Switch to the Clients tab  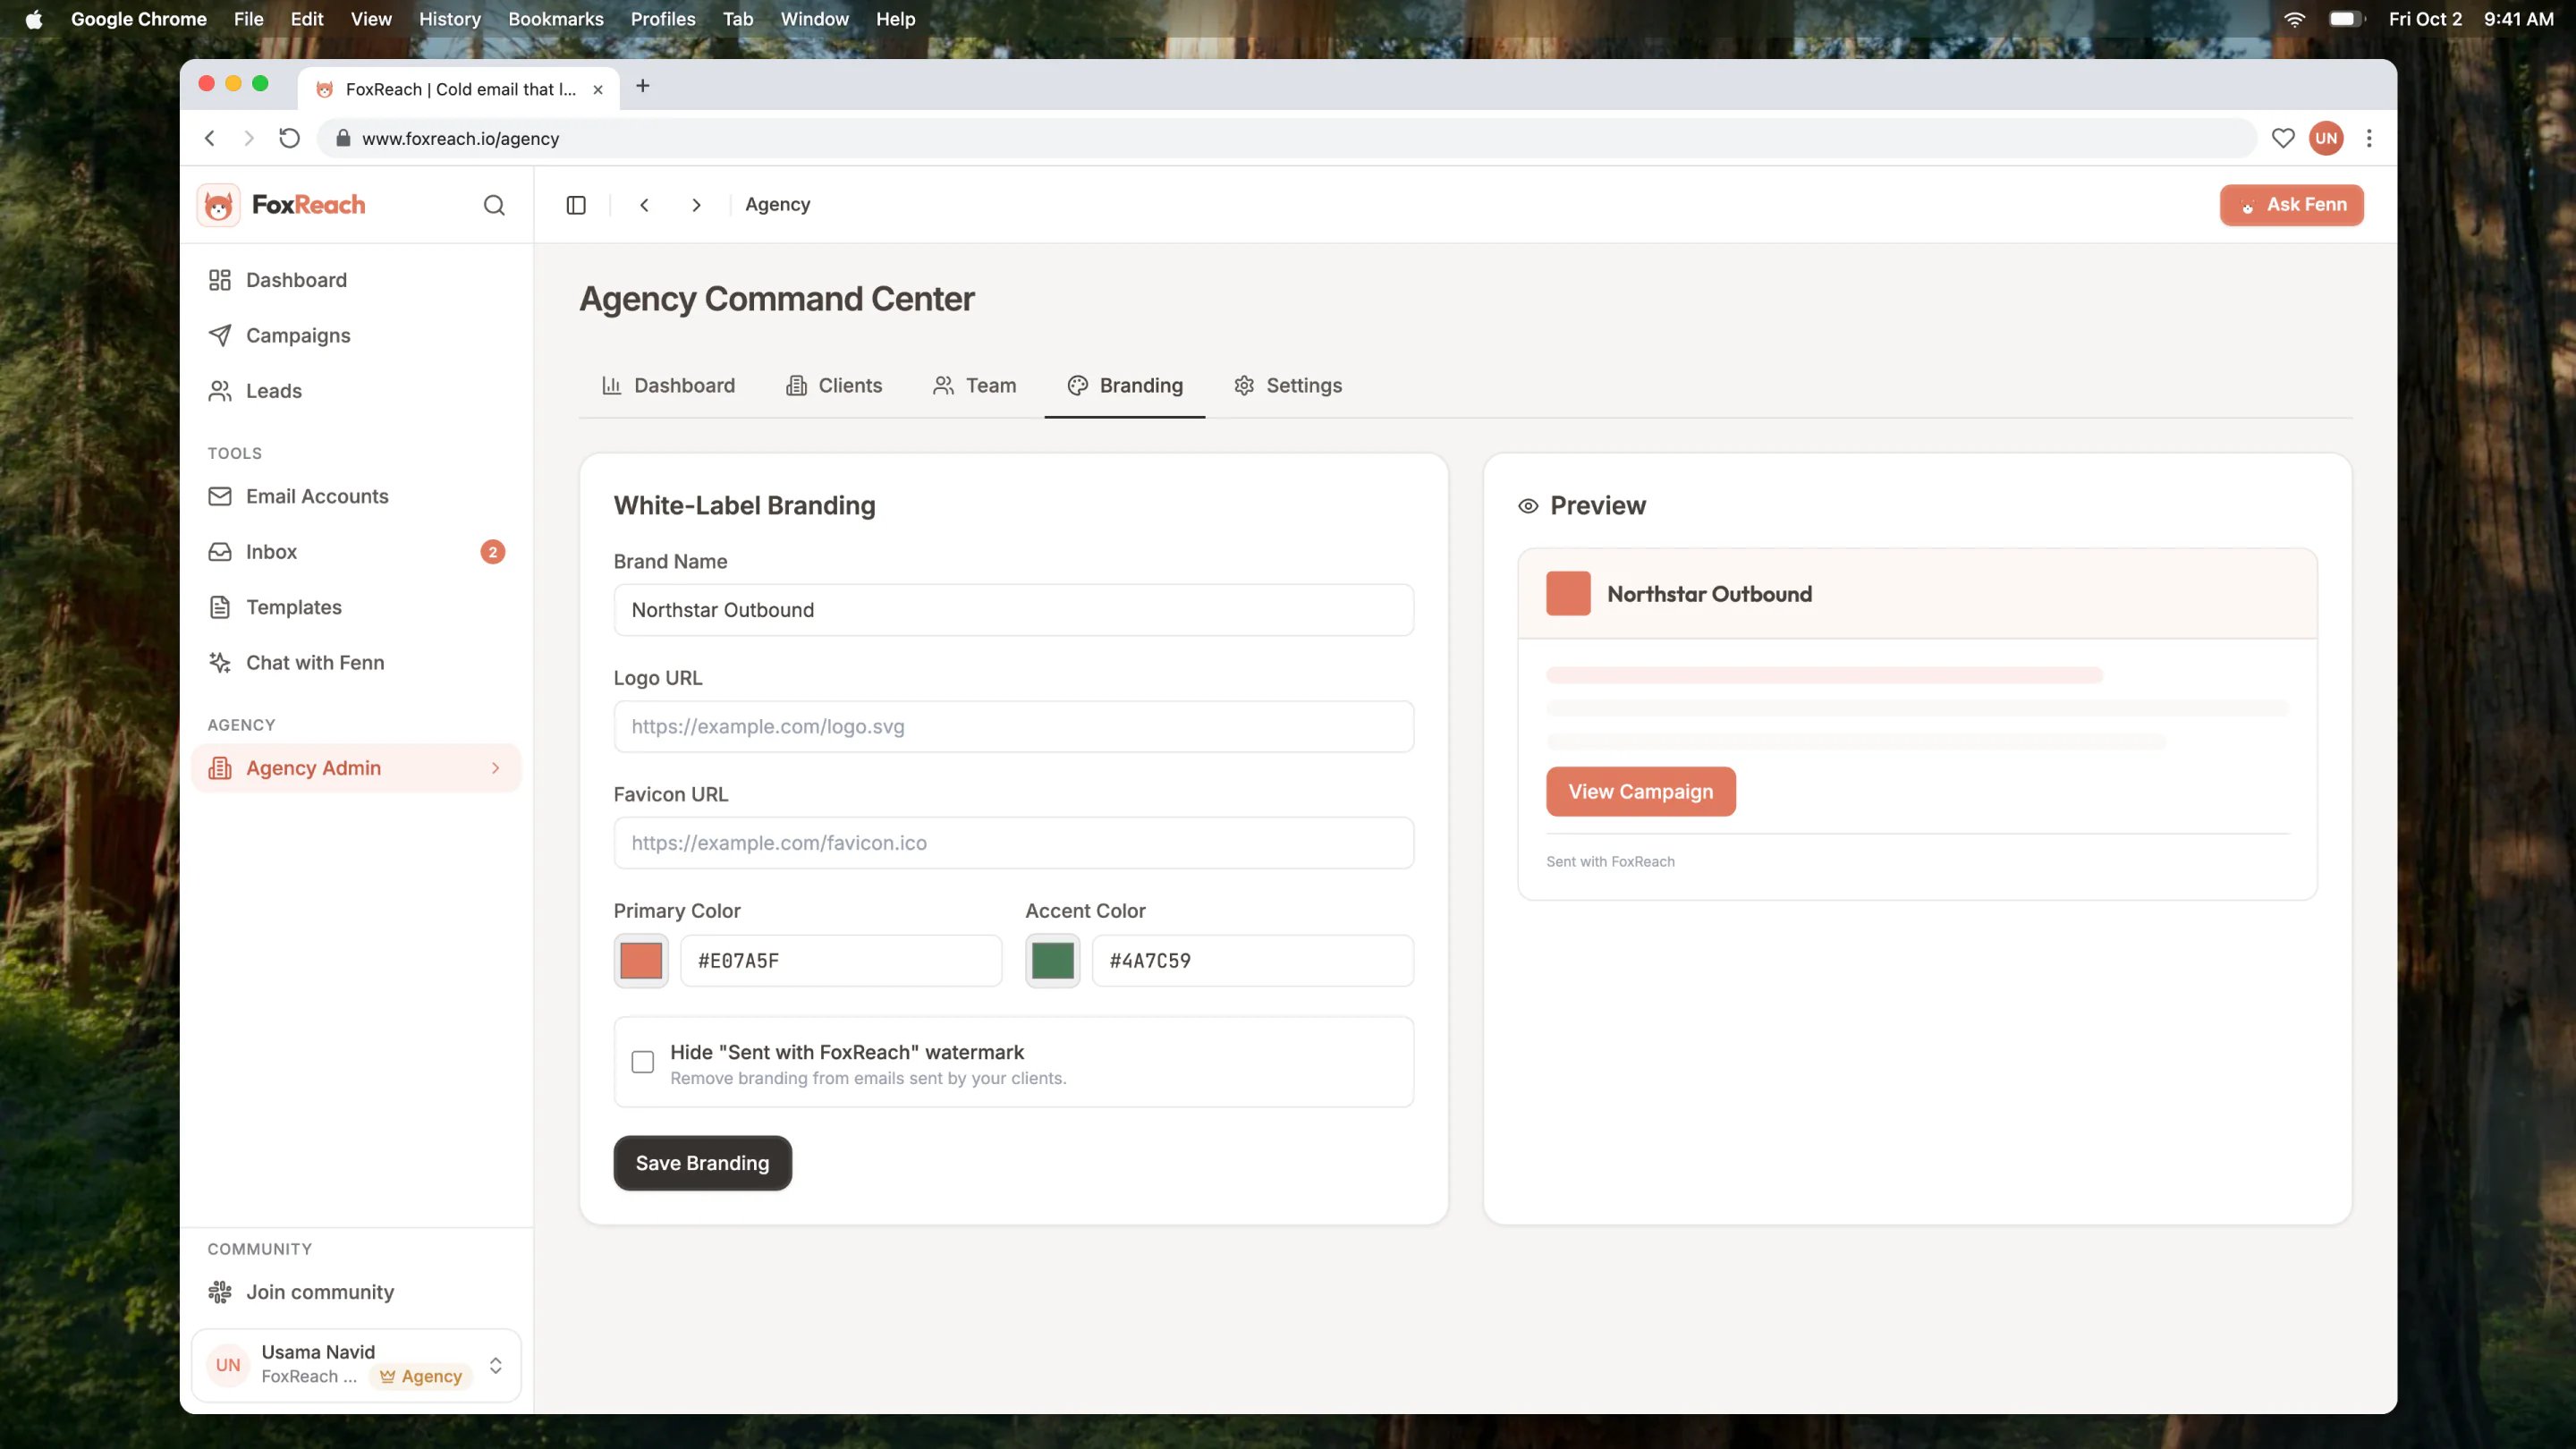click(834, 386)
